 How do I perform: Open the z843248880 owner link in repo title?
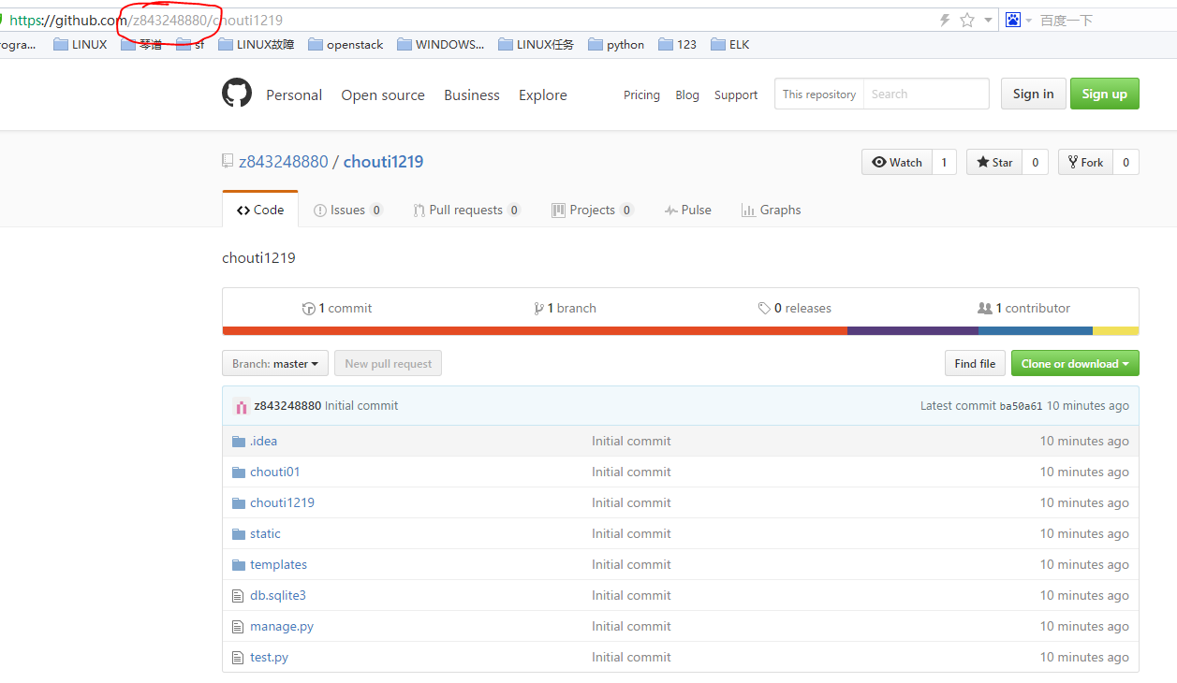284,161
